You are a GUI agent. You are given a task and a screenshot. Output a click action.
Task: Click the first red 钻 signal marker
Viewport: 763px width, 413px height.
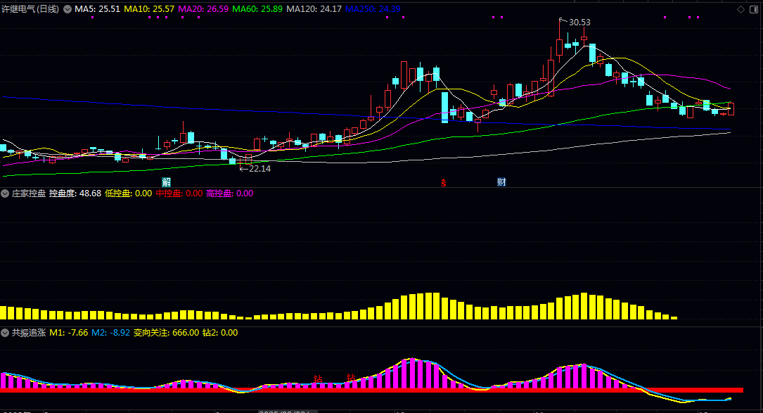pyautogui.click(x=317, y=379)
